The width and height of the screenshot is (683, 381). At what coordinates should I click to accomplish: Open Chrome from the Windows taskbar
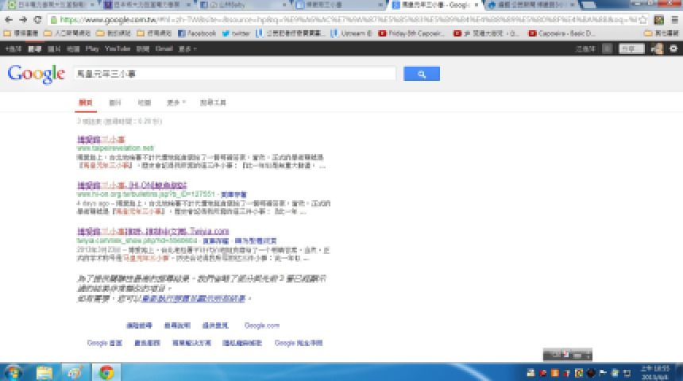[106, 371]
